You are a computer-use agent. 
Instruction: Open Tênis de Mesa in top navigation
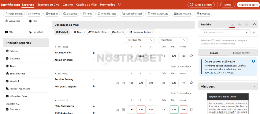(x=107, y=14)
